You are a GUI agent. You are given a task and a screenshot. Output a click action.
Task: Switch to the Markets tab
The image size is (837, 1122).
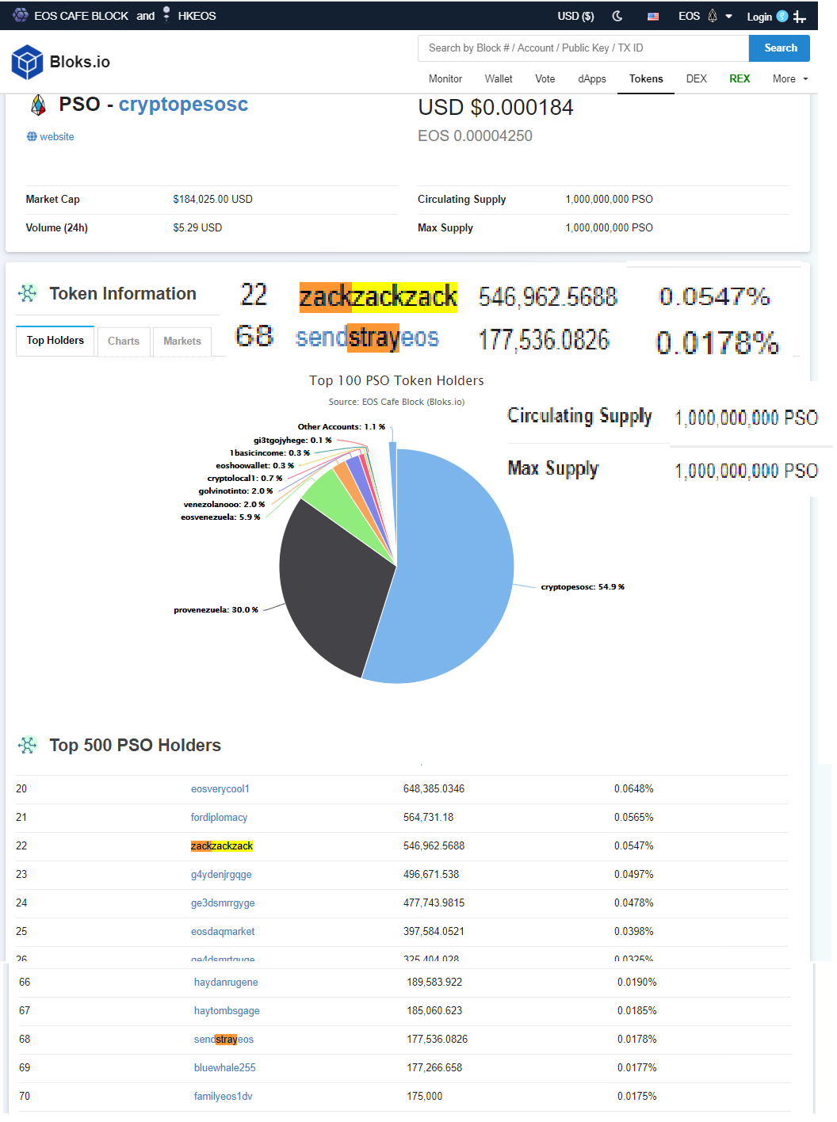182,342
